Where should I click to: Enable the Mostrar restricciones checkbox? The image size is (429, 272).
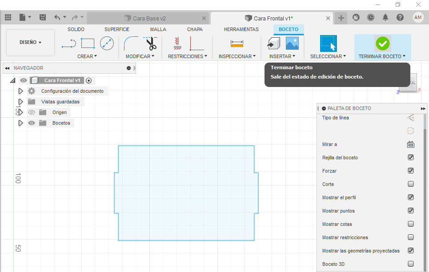click(x=411, y=237)
